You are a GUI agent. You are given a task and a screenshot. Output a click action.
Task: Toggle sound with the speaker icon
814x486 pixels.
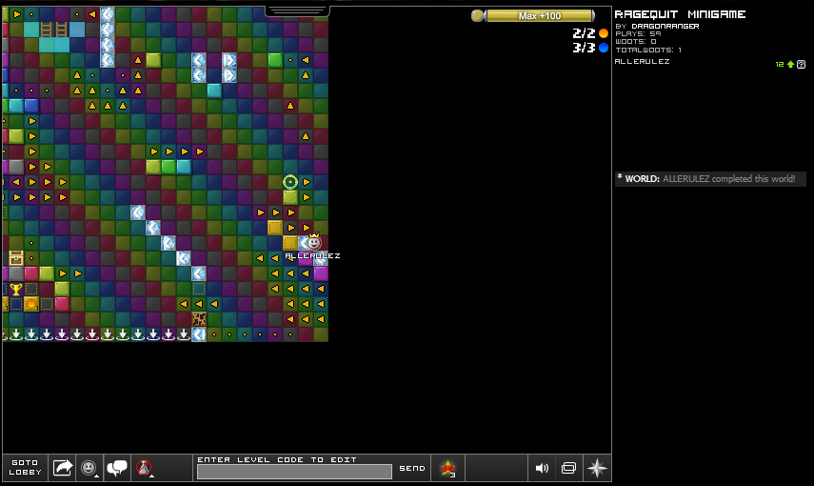(542, 468)
